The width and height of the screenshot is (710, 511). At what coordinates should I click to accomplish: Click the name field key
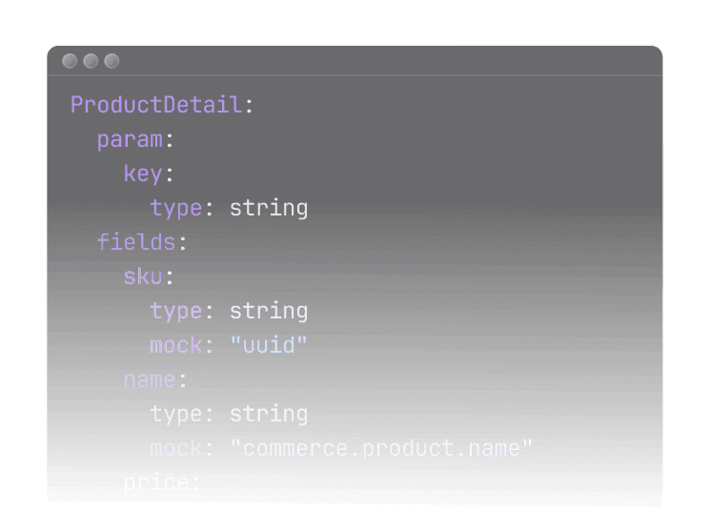(150, 379)
